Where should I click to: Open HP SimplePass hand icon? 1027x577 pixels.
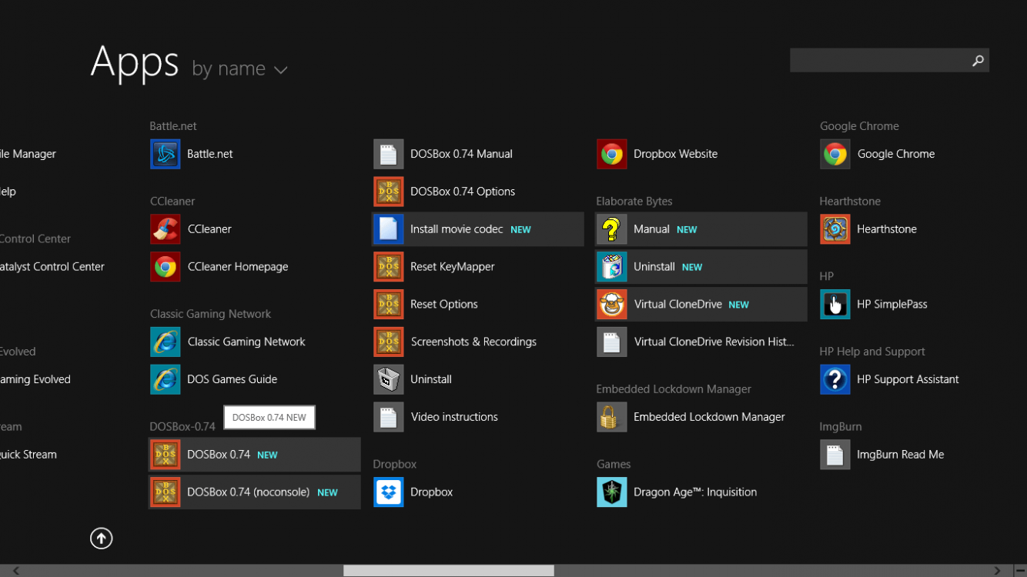835,304
